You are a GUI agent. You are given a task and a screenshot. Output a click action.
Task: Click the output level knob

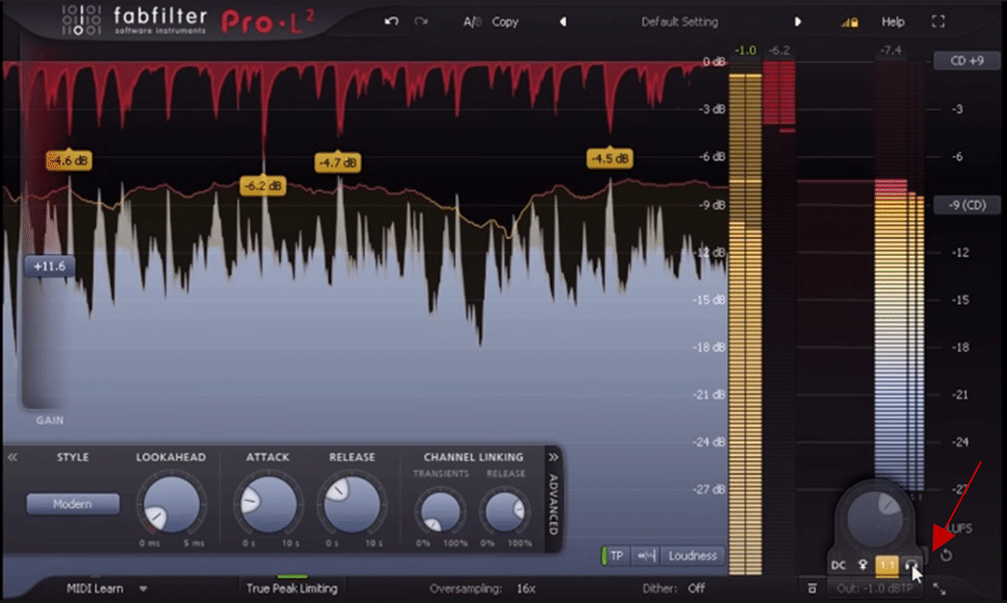click(x=876, y=517)
